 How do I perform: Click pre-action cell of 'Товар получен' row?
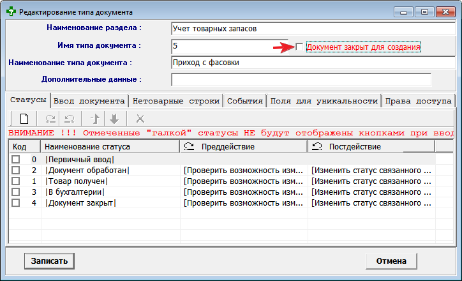(x=244, y=181)
